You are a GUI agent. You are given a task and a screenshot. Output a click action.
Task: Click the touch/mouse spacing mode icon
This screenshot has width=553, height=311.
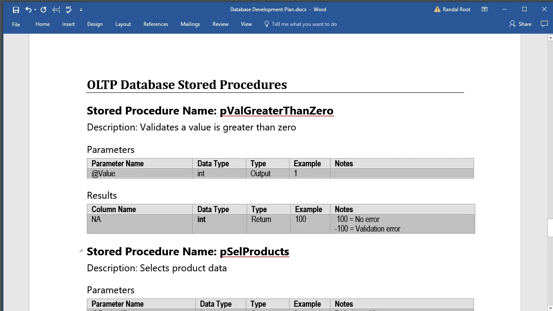56,10
